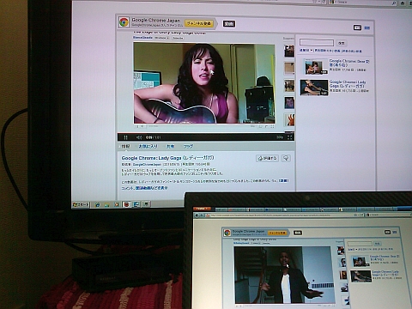Viewport: 412px width, 309px height.
Task: Click the Chrome logo on the monitor's channel banner
Action: pos(124,22)
